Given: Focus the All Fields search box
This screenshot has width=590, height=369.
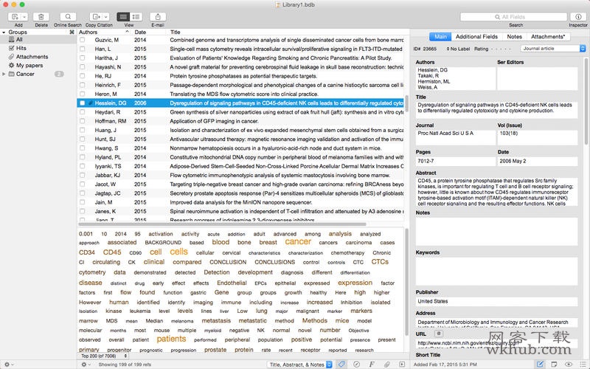Looking at the screenshot, I should [513, 17].
